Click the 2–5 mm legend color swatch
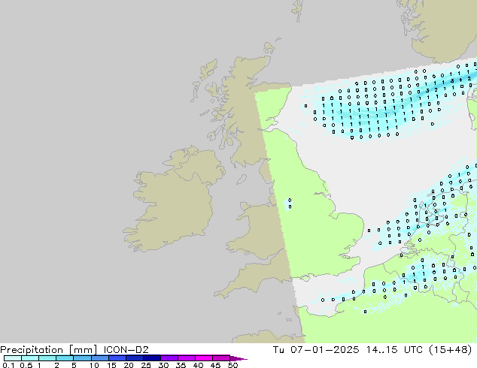The image size is (477, 368). 65,358
